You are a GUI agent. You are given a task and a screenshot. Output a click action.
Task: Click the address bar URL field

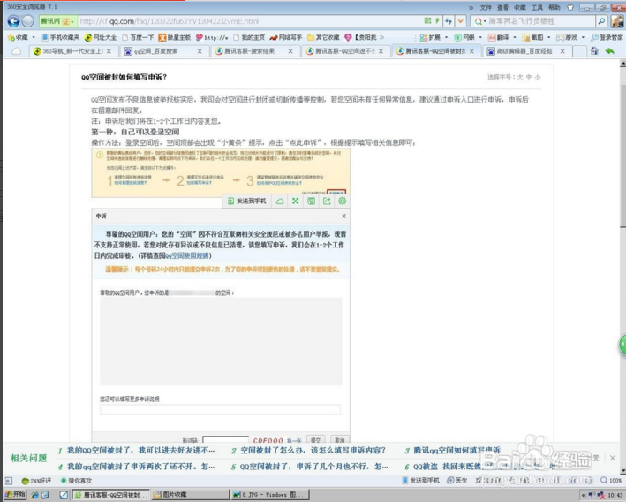250,21
